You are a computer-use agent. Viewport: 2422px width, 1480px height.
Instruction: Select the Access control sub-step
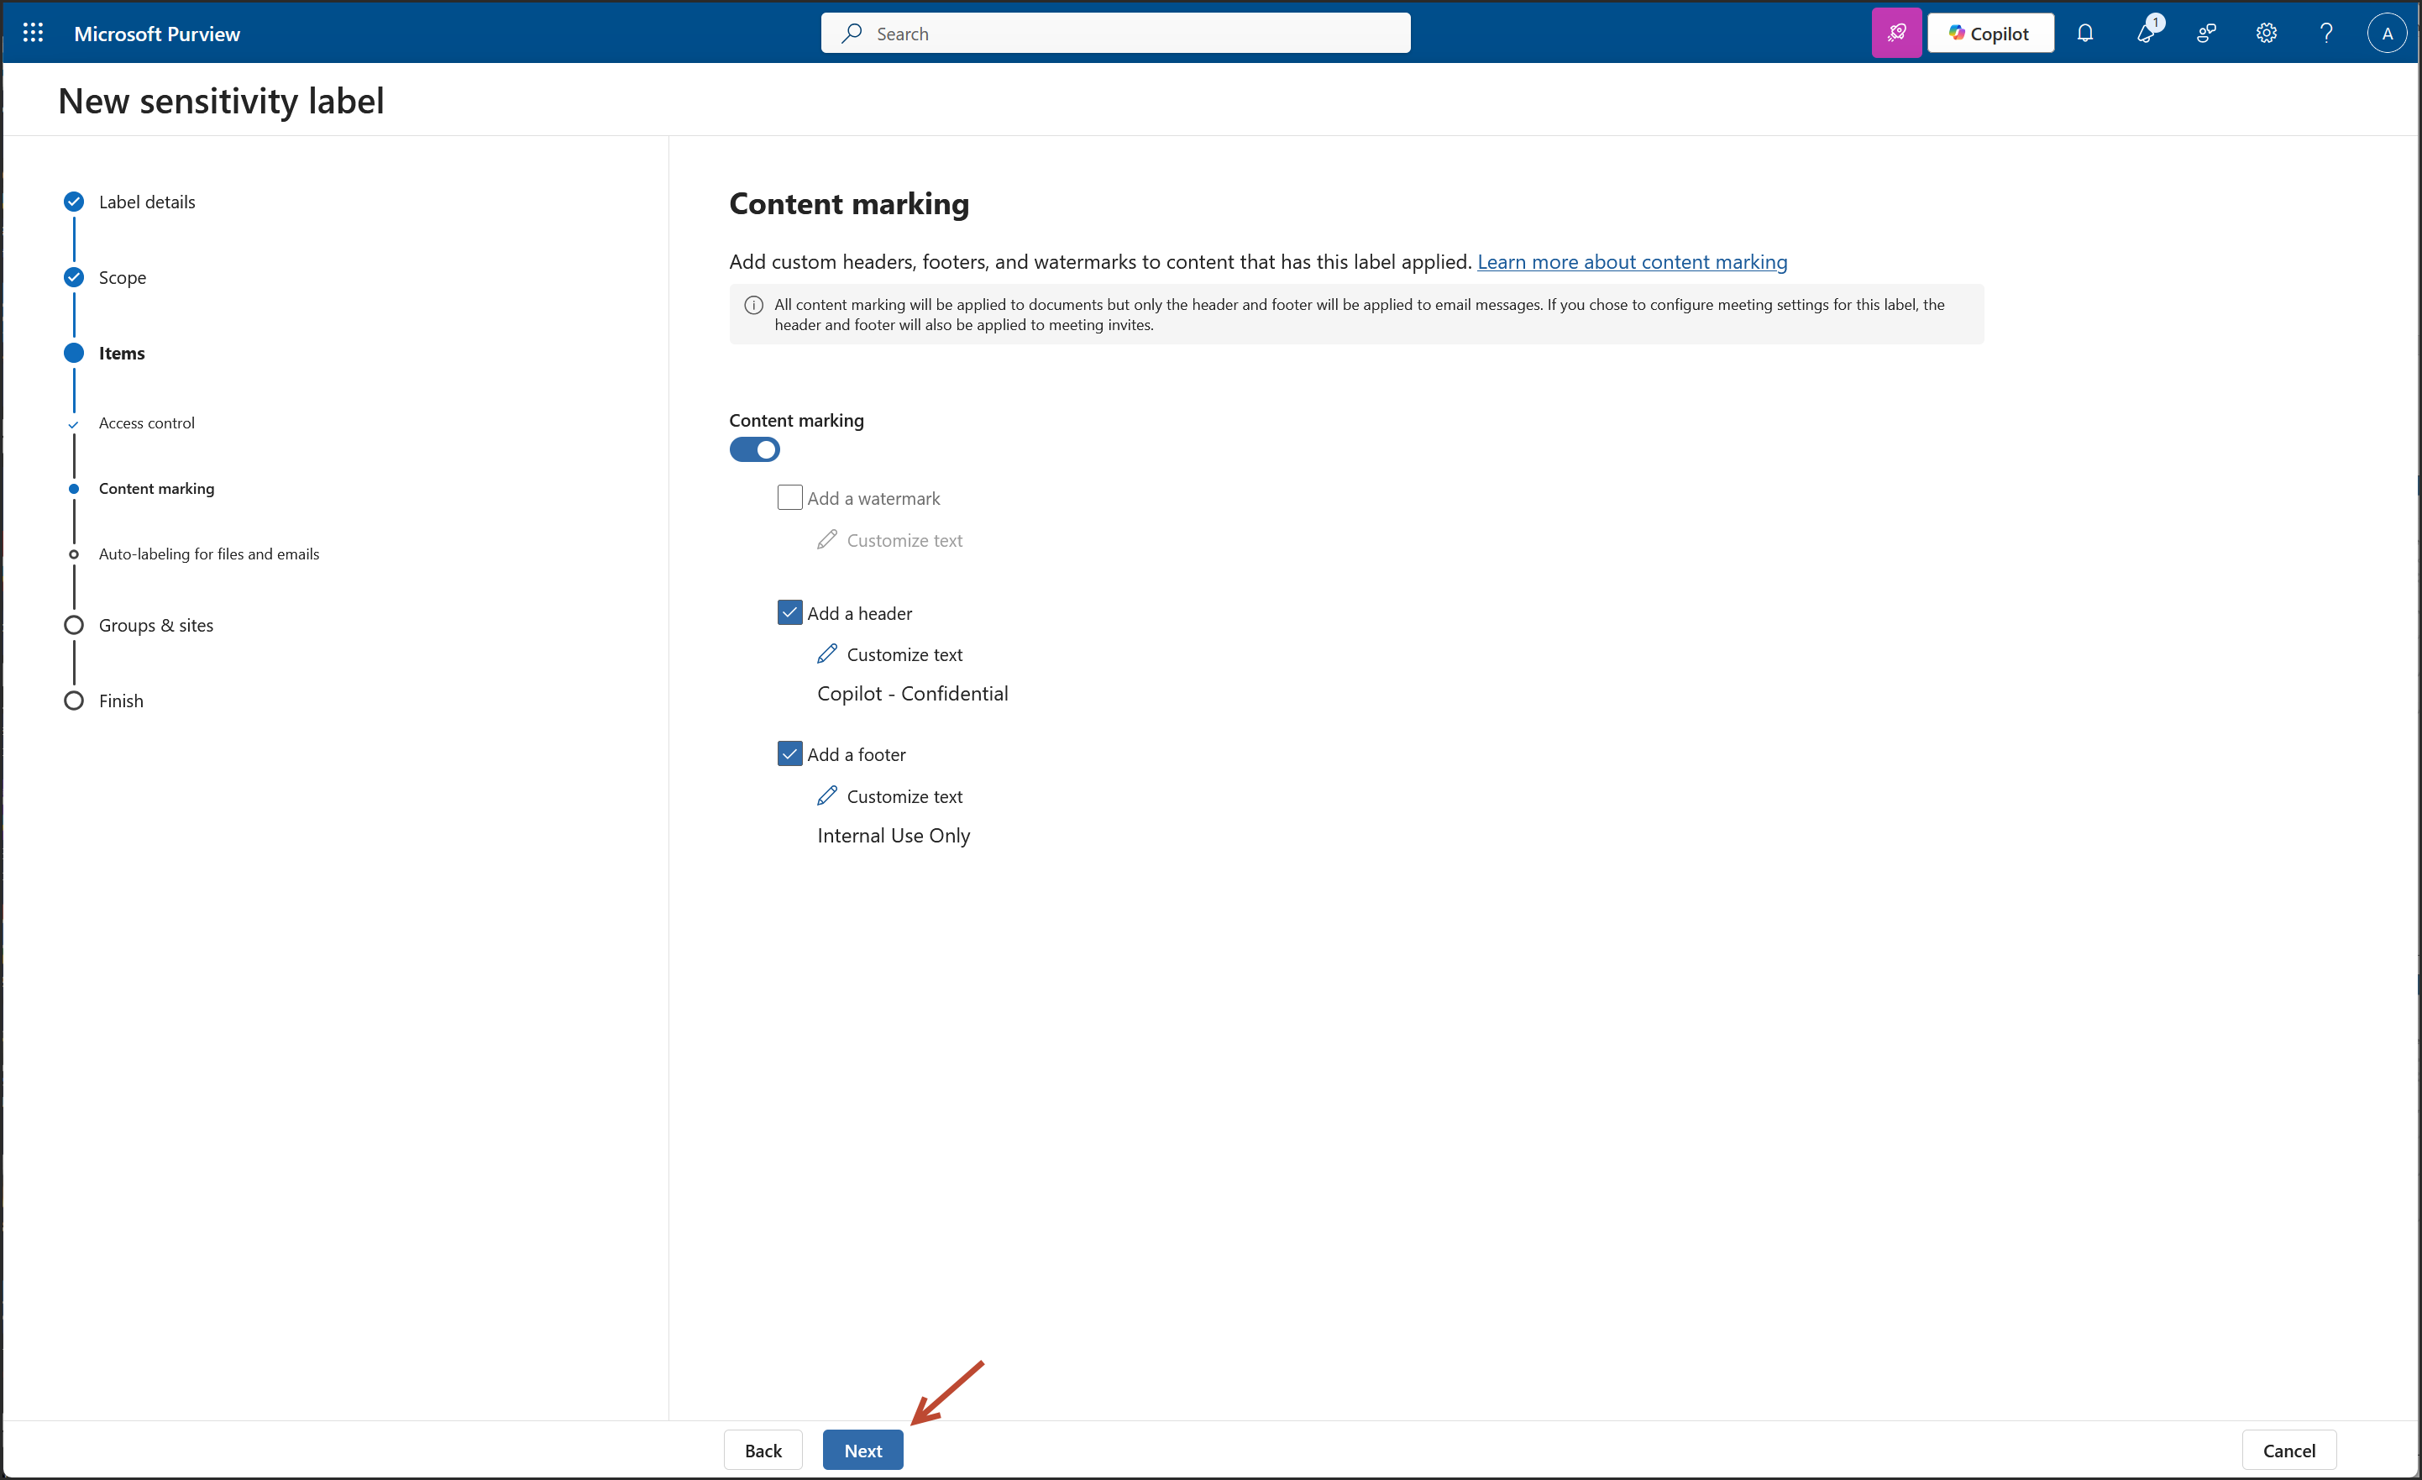pos(146,422)
